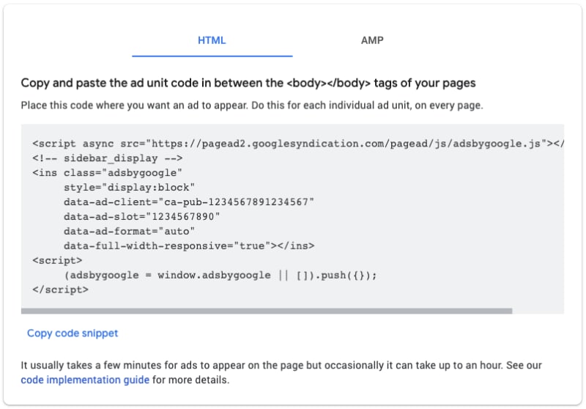Image resolution: width=586 pixels, height=409 pixels.
Task: Click the data-ad-format="auto" line
Action: click(x=130, y=231)
